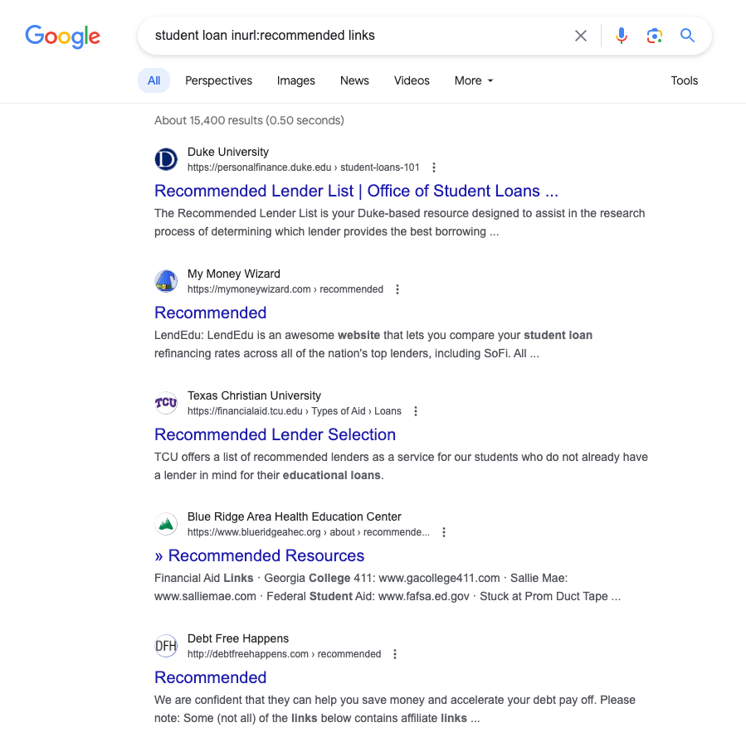This screenshot has height=737, width=746.
Task: Open the Recommended Lender Selection link
Action: [275, 434]
